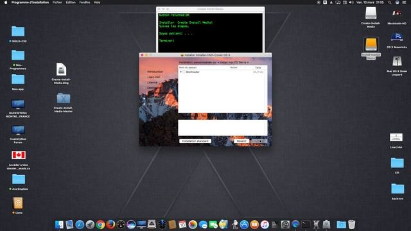This screenshot has width=411, height=231.
Task: Click the date and time in menu bar
Action: (x=370, y=3)
